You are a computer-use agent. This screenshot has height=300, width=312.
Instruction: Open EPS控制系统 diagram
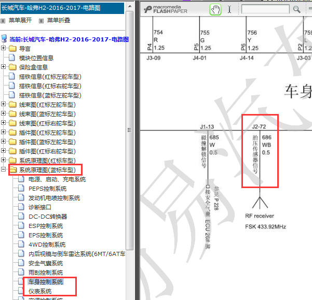tap(46, 235)
